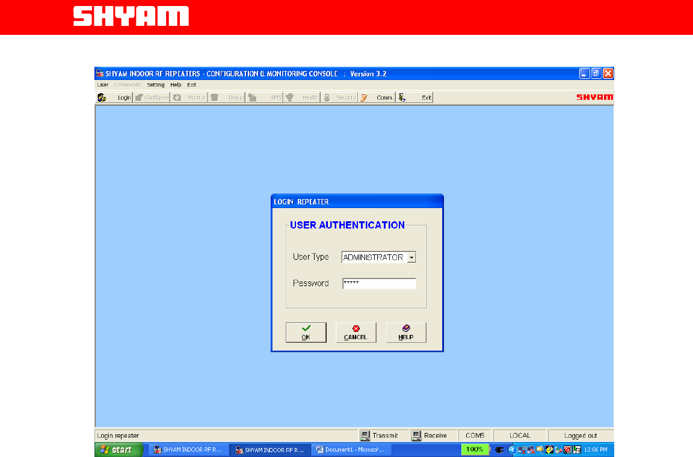The image size is (693, 457).
Task: Click the Dialup toolbar button
Action: 227,97
